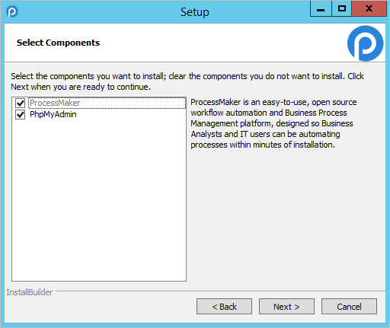The width and height of the screenshot is (390, 328).
Task: Click empty area inside components list box
Action: (x=99, y=198)
